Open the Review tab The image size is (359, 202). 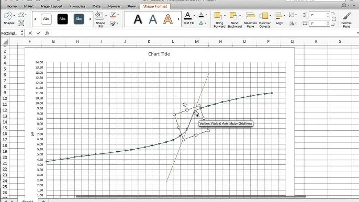pos(114,6)
